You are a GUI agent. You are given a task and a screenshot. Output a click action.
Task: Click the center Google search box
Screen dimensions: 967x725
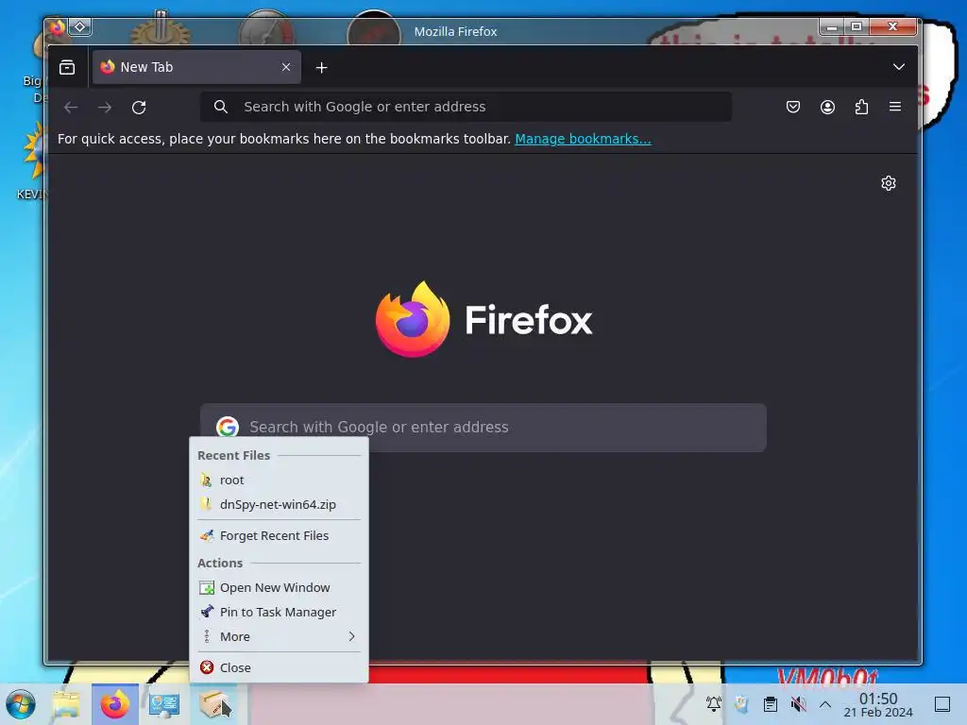[483, 428]
